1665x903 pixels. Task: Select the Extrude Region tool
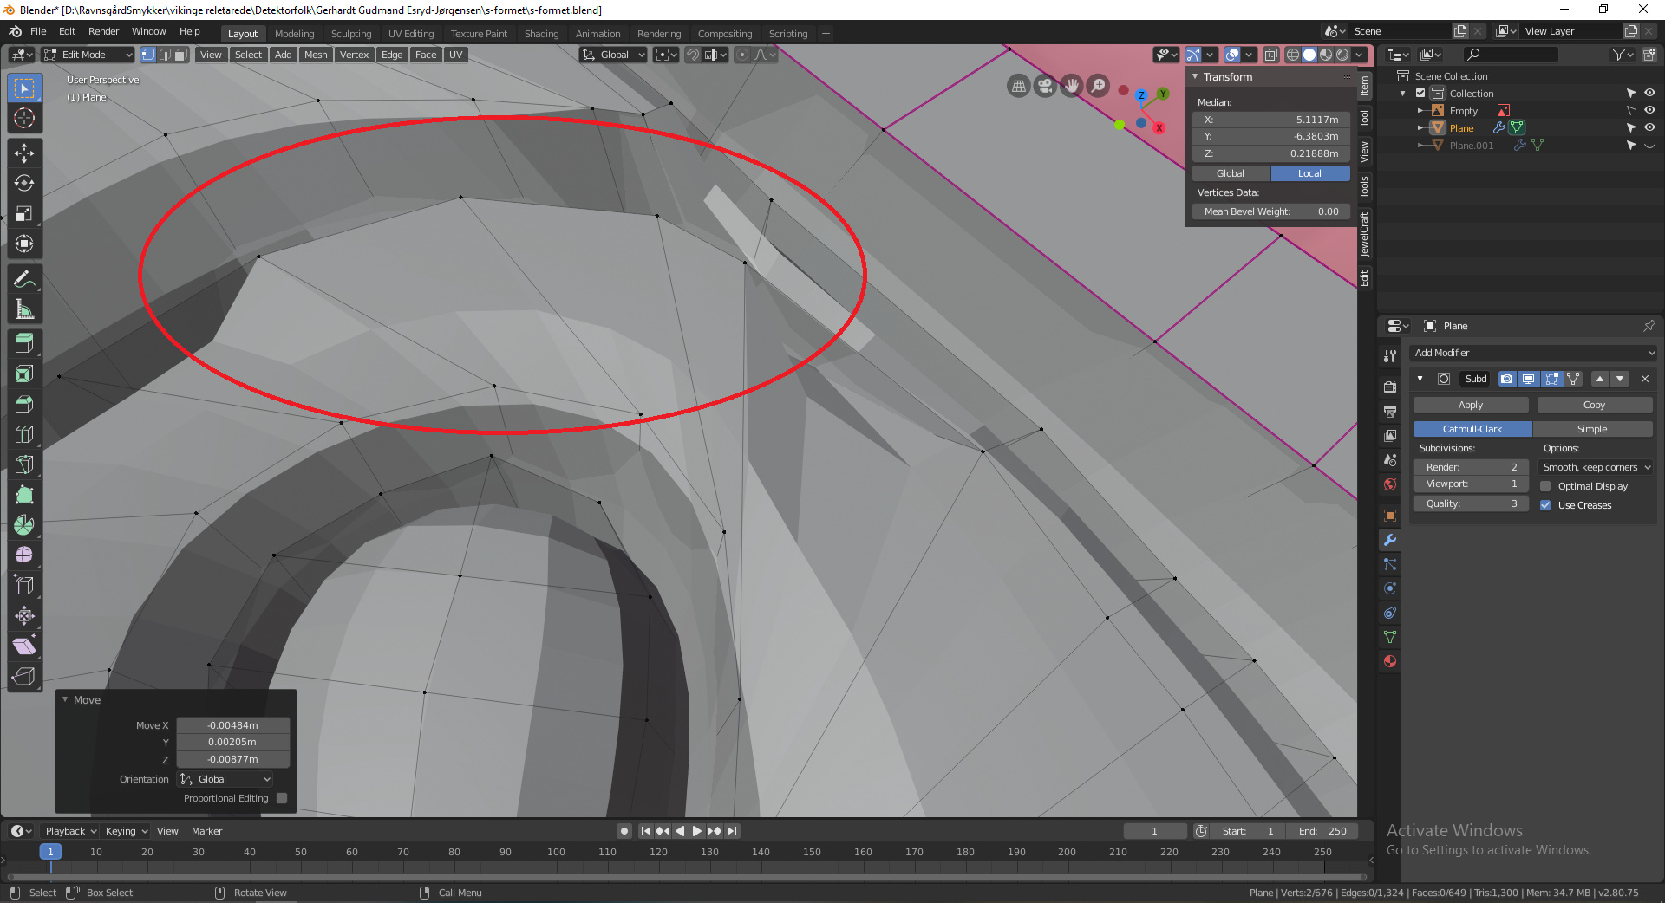[24, 344]
